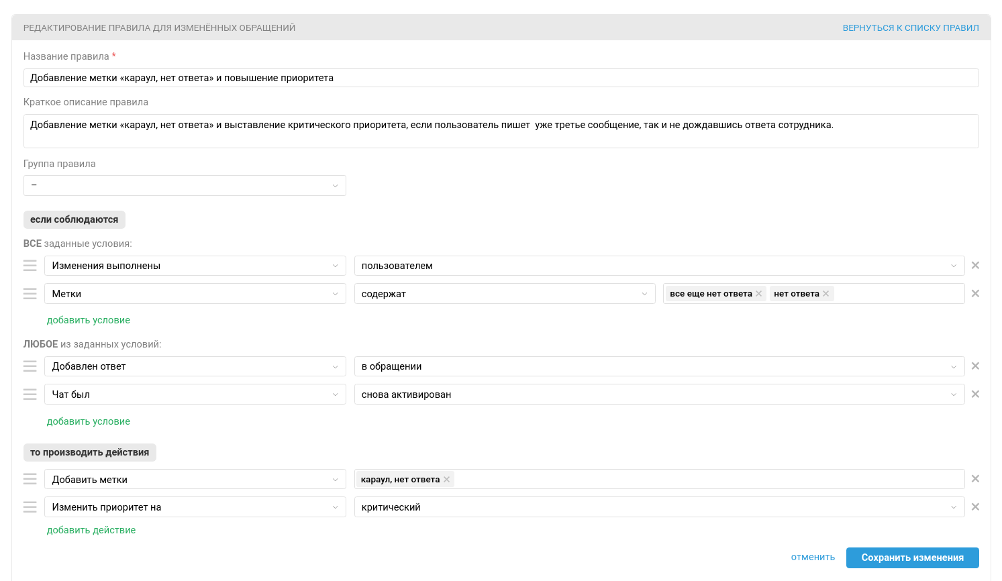The height and width of the screenshot is (581, 1002).
Task: Open the 'Изменения выполнены' condition dropdown
Action: pos(195,266)
